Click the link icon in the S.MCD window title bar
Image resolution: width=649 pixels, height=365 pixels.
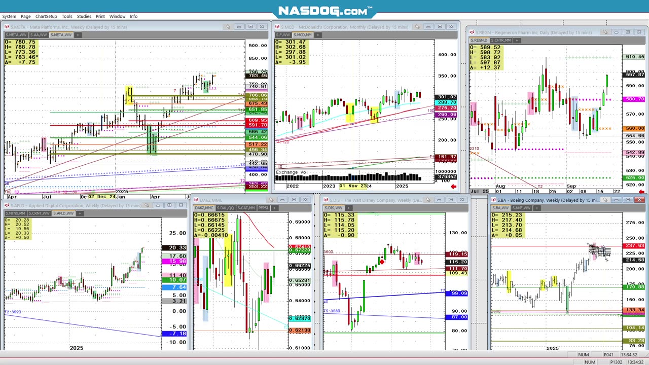(417, 27)
